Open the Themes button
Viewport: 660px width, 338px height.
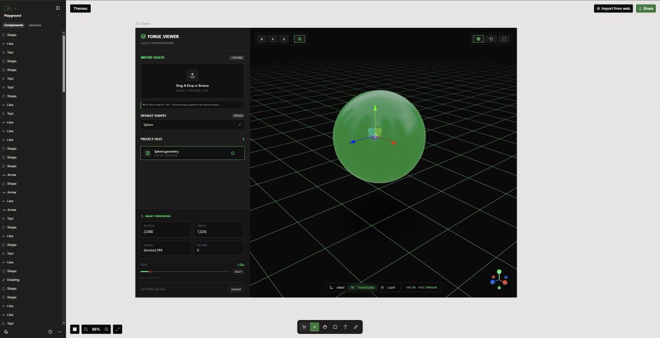tap(80, 8)
